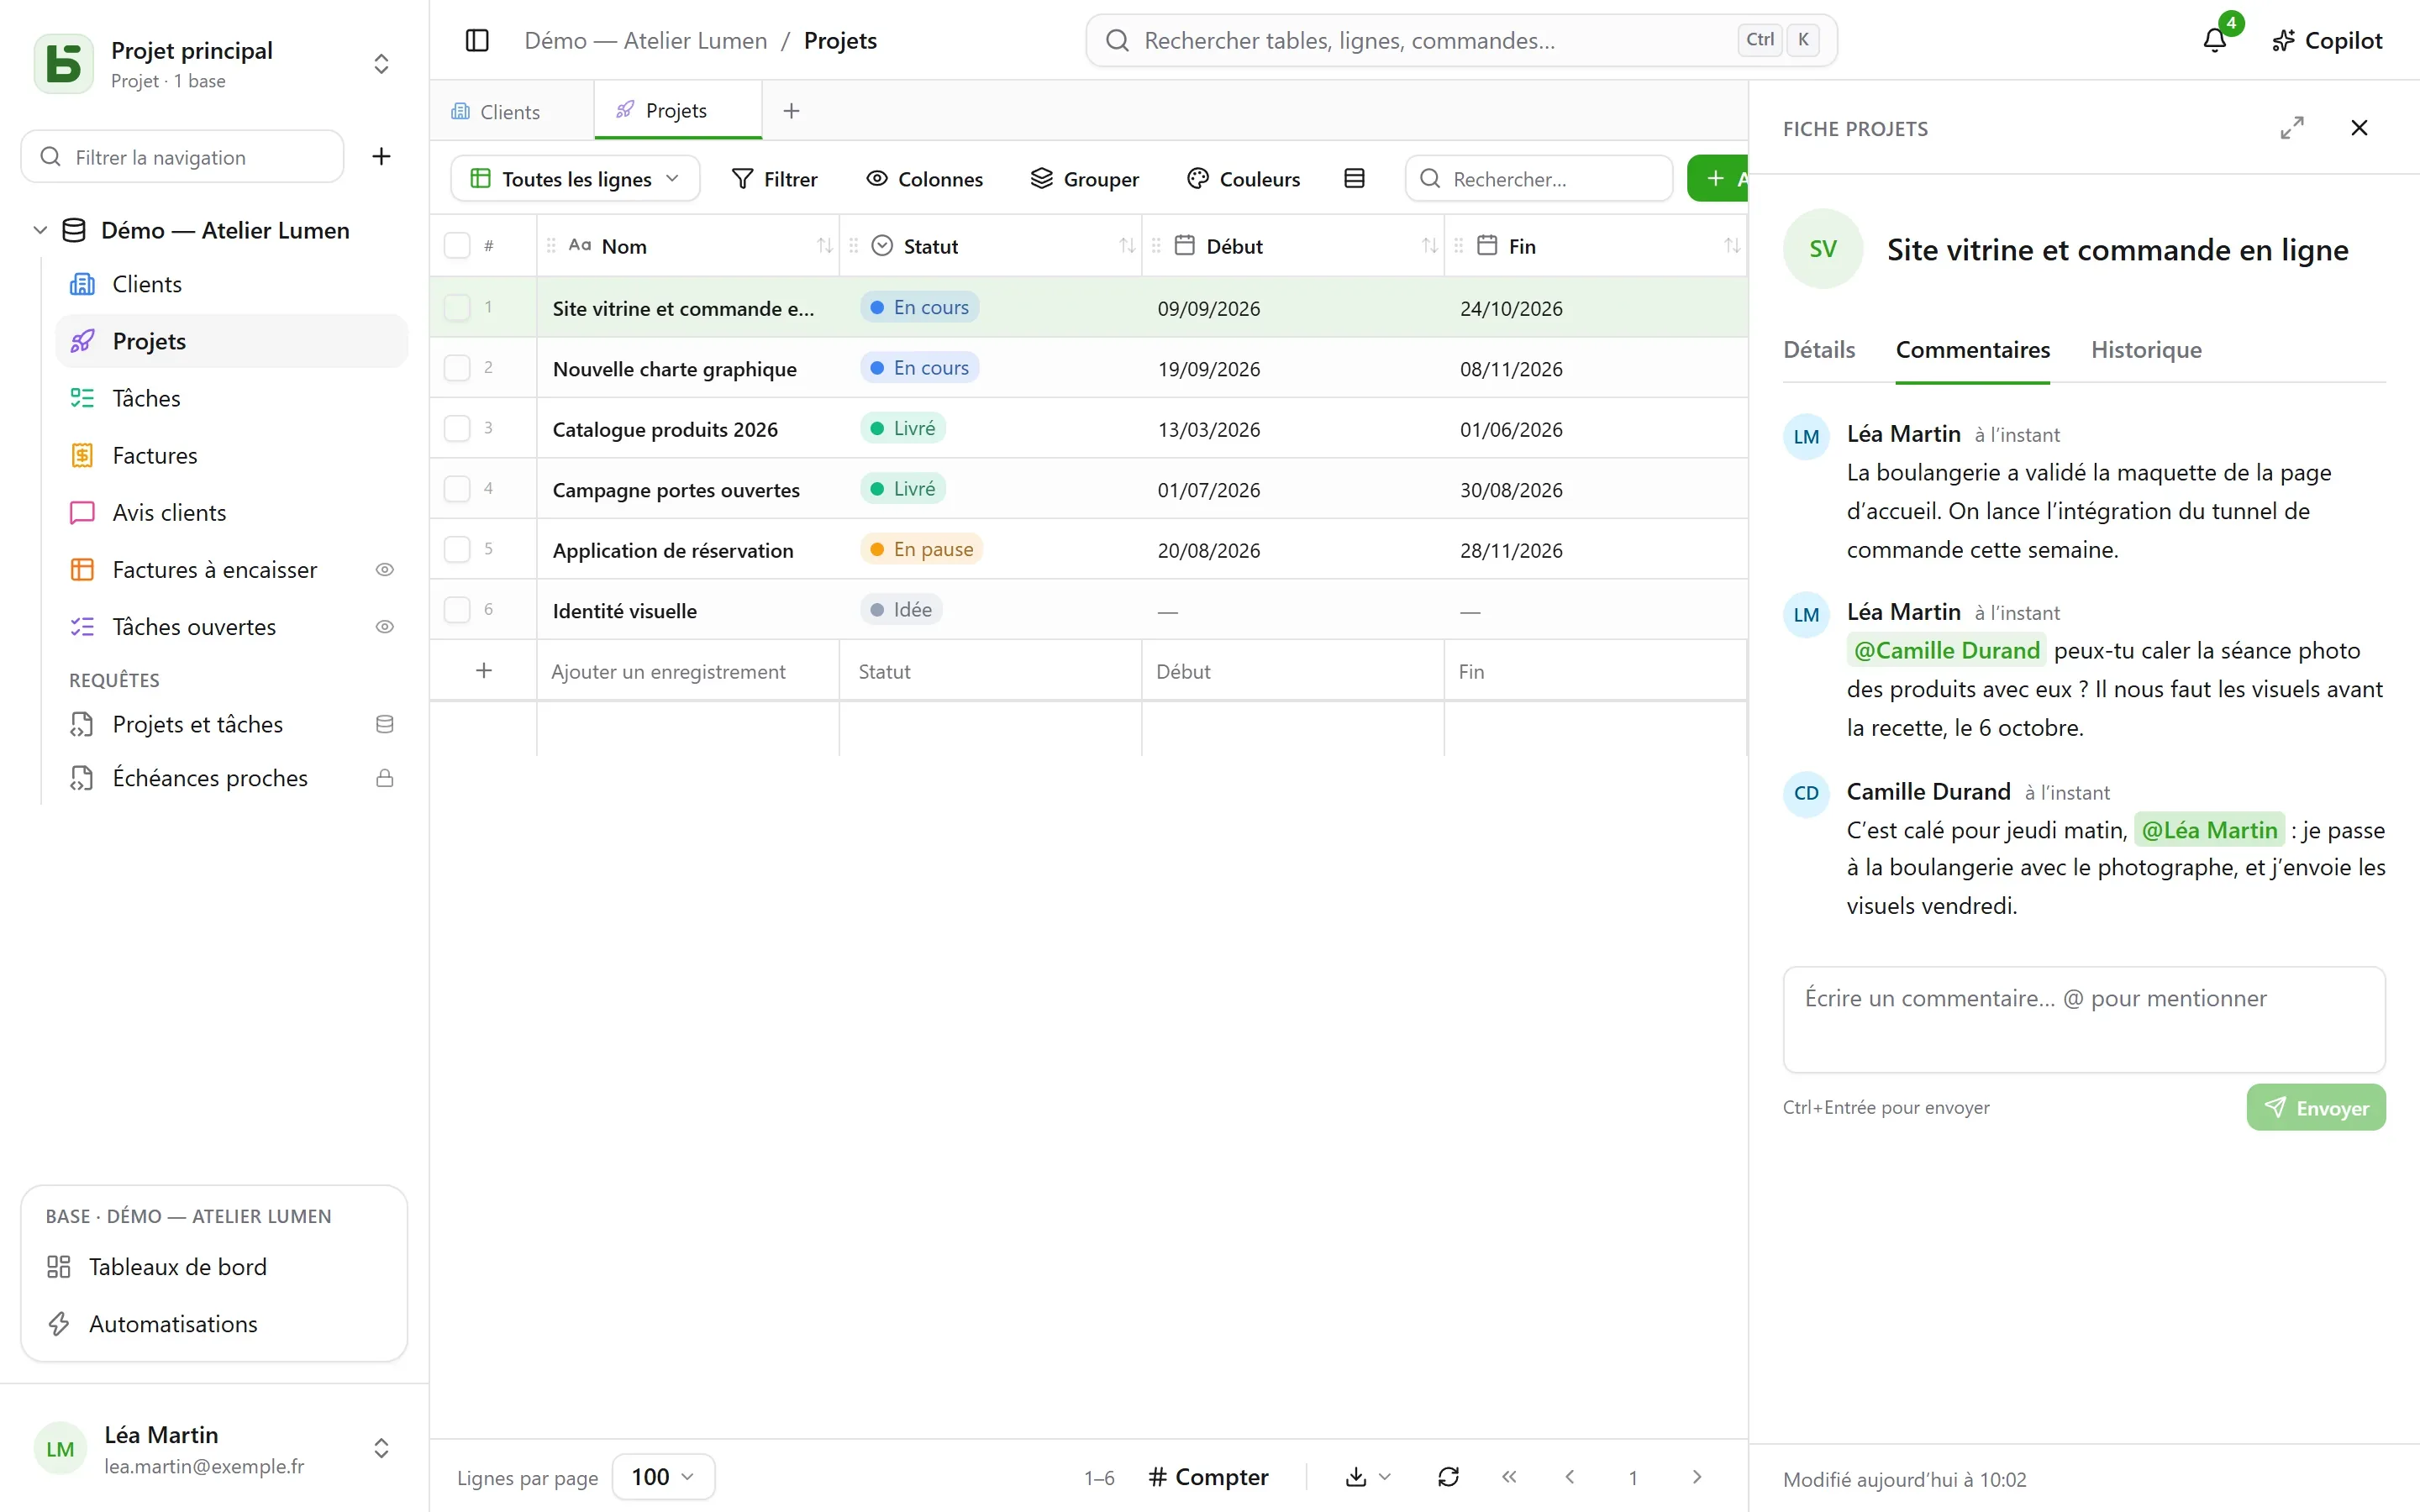Check the row for Identité visuelle
This screenshot has width=2420, height=1512.
[x=457, y=610]
